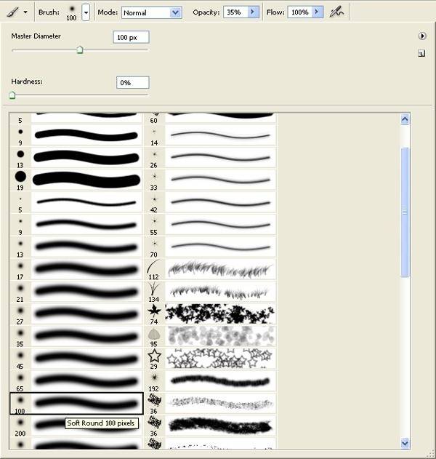436x459 pixels.
Task: Select the maple leaf brush sized 74
Action: [x=154, y=312]
